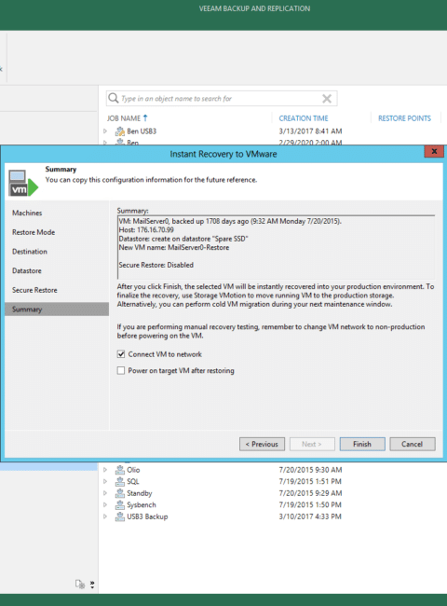Select the Standby job name
The width and height of the screenshot is (447, 606).
tap(140, 493)
